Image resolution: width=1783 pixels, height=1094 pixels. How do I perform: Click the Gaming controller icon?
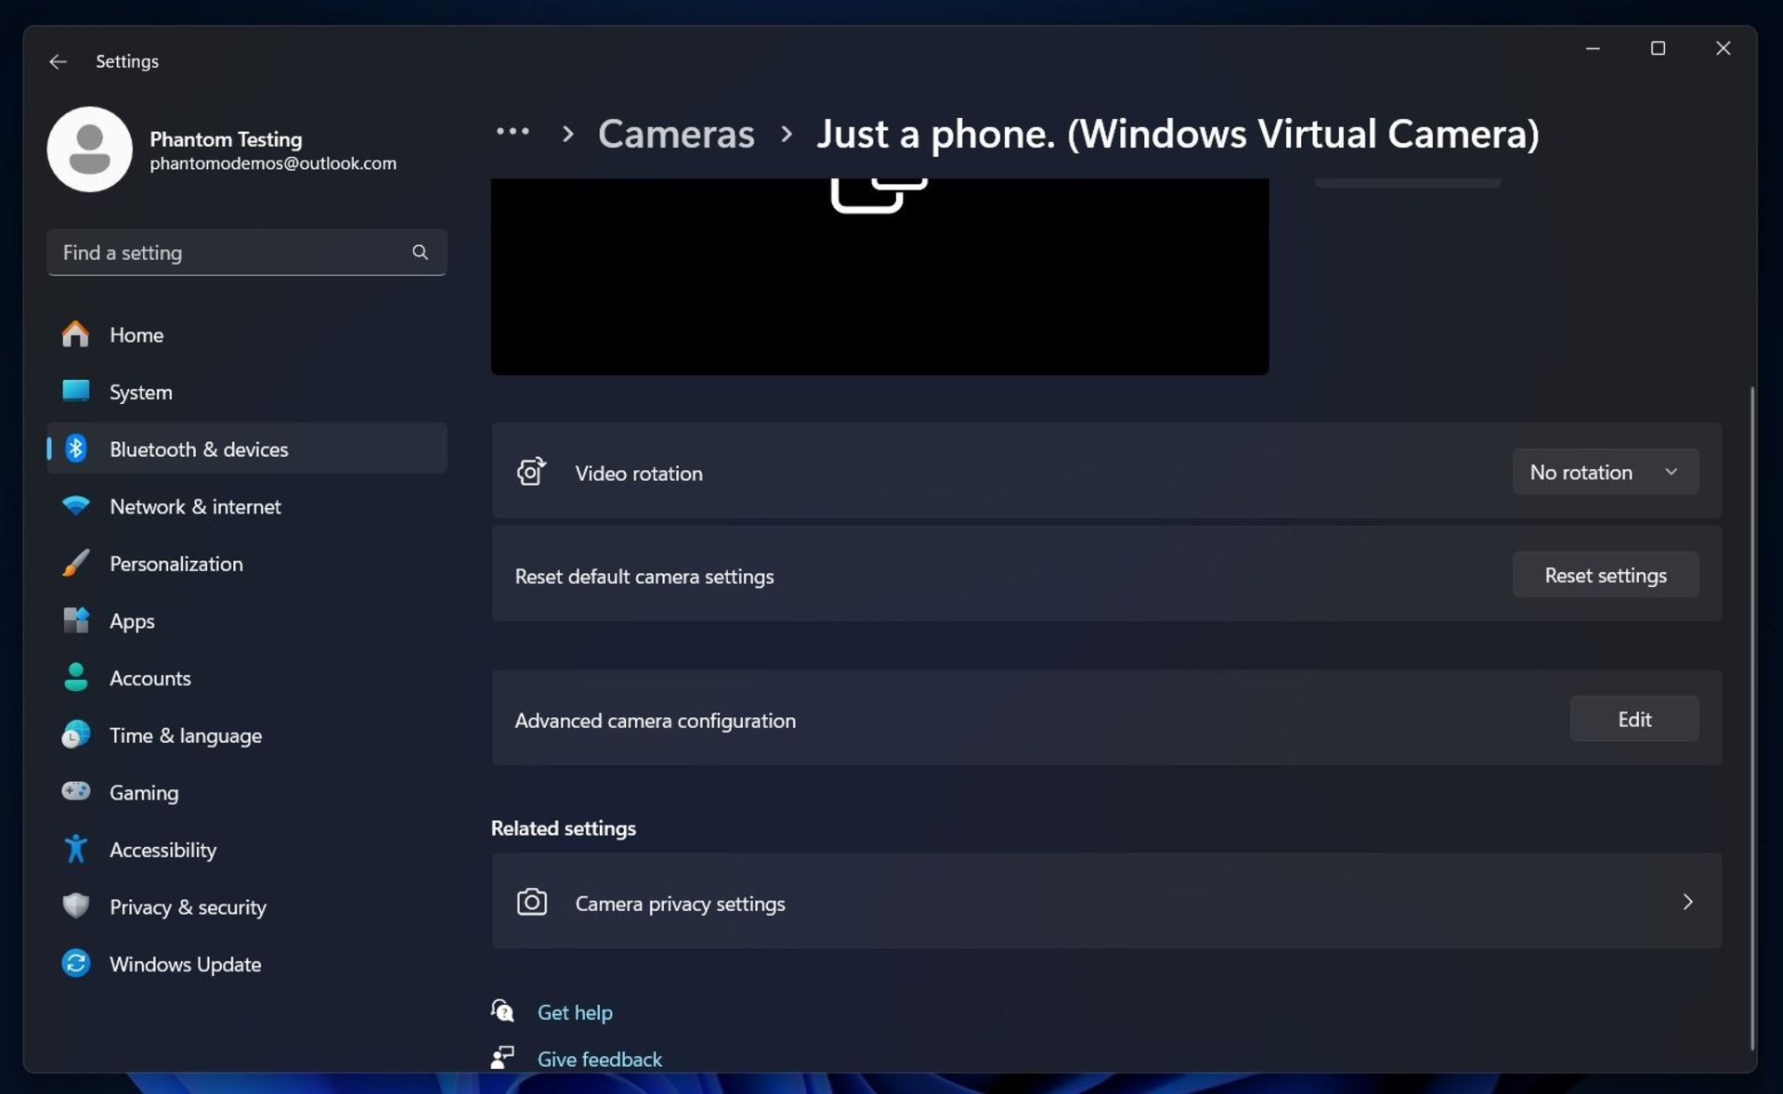[75, 792]
